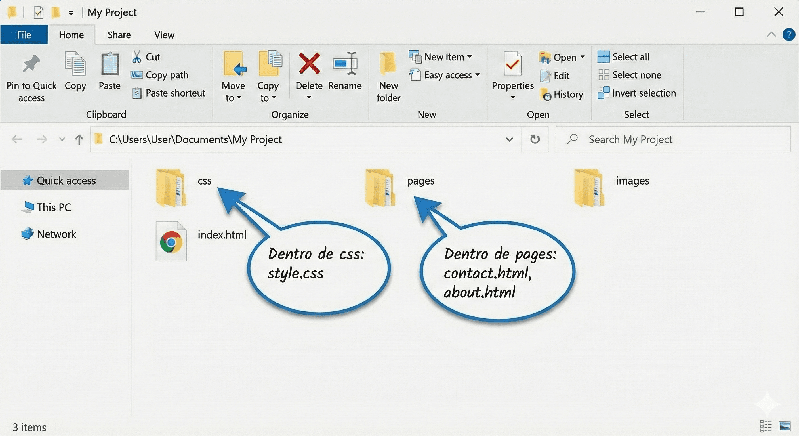The image size is (799, 436).
Task: Select the Cut tool
Action: click(146, 57)
